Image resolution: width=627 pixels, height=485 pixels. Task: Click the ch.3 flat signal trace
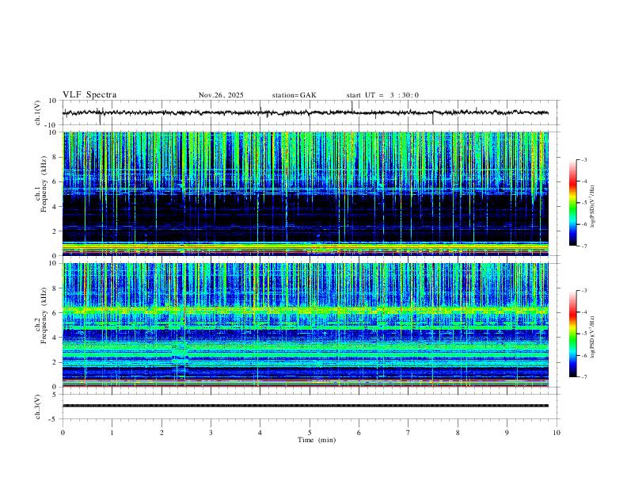click(306, 406)
